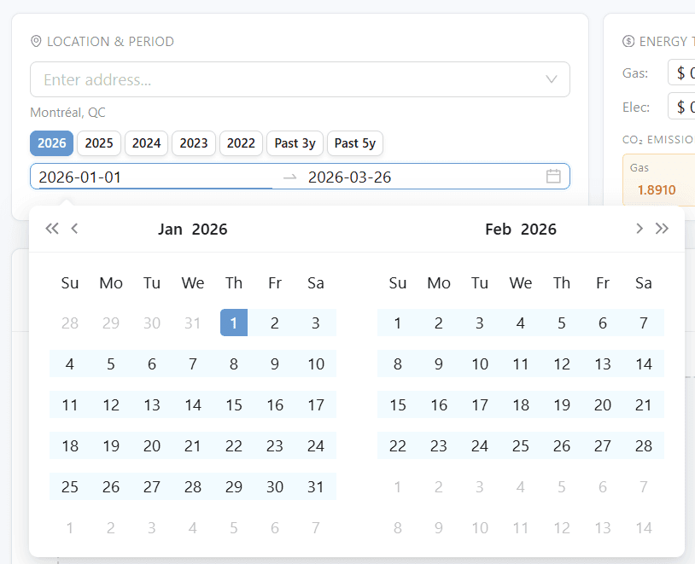695x564 pixels.
Task: Click the Elec price input field
Action: coord(681,107)
